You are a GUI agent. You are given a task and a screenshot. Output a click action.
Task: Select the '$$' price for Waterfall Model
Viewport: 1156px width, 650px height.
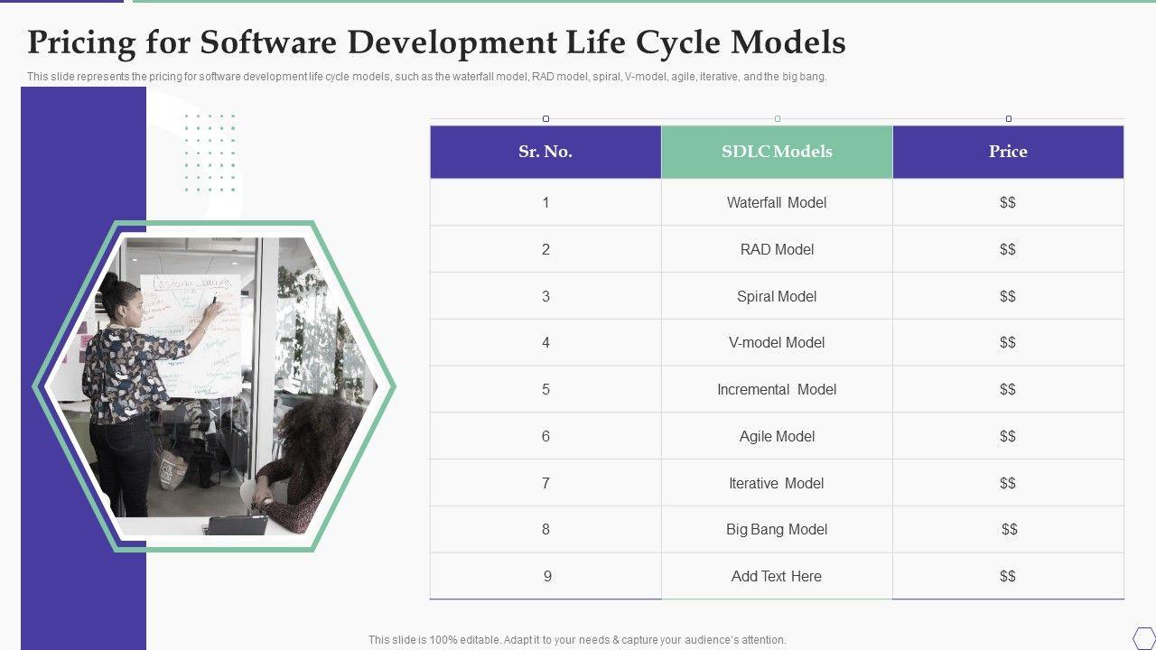click(1008, 202)
